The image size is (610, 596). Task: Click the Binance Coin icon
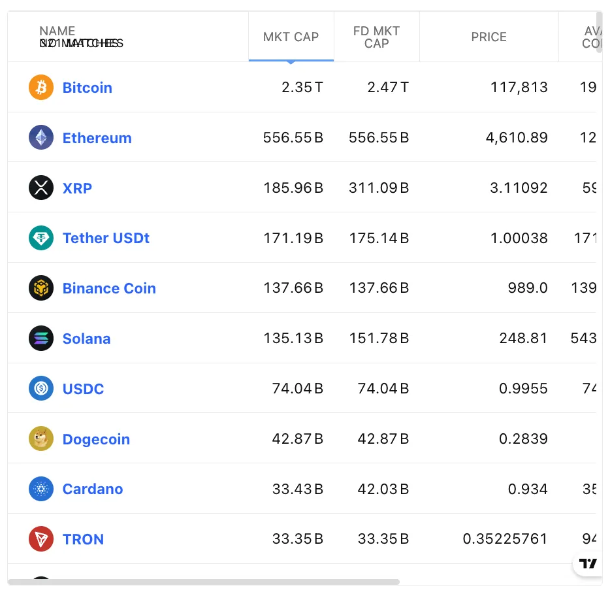pyautogui.click(x=41, y=288)
